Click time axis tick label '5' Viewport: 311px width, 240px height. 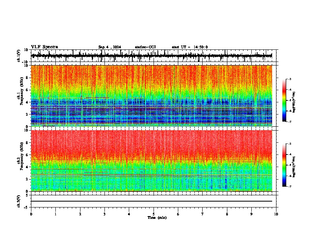pyautogui.click(x=154, y=214)
